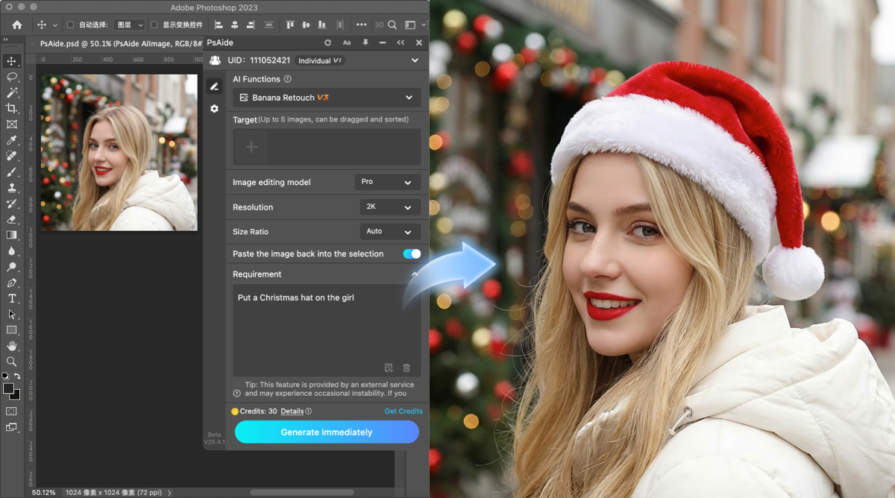This screenshot has height=498, width=895.
Task: Open the Resolution 2K dropdown
Action: tap(389, 207)
